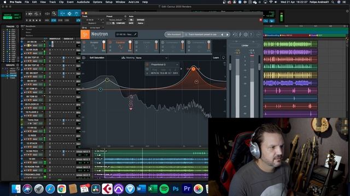Screen dimensions: 350x196
Task: Adjust the Equalizer module mix slider
Action: click(130, 45)
